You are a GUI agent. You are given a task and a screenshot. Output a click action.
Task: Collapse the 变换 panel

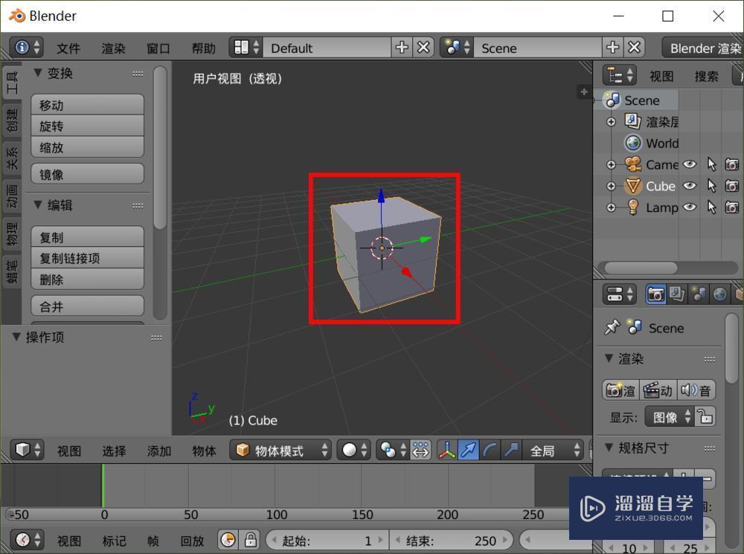point(38,73)
